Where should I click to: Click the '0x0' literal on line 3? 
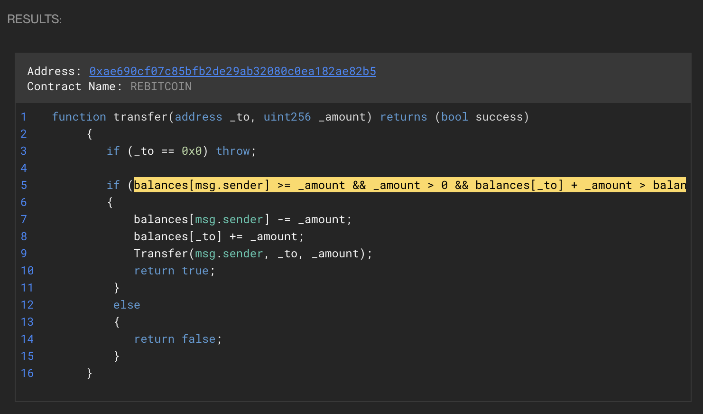(192, 151)
